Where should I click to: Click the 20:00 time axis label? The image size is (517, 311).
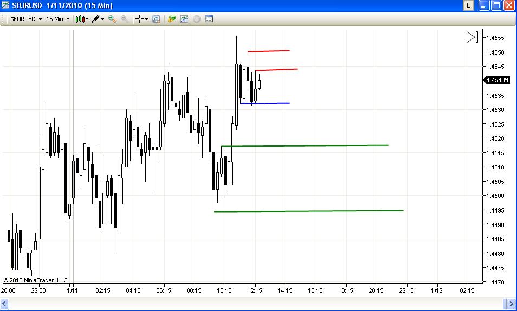[x=8, y=290]
